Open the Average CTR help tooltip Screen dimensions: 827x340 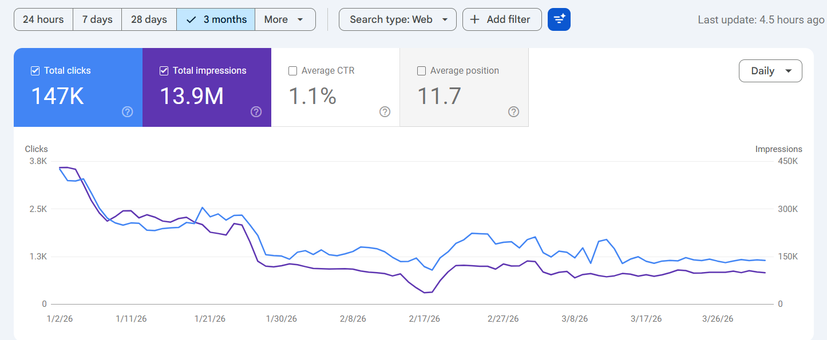(385, 112)
